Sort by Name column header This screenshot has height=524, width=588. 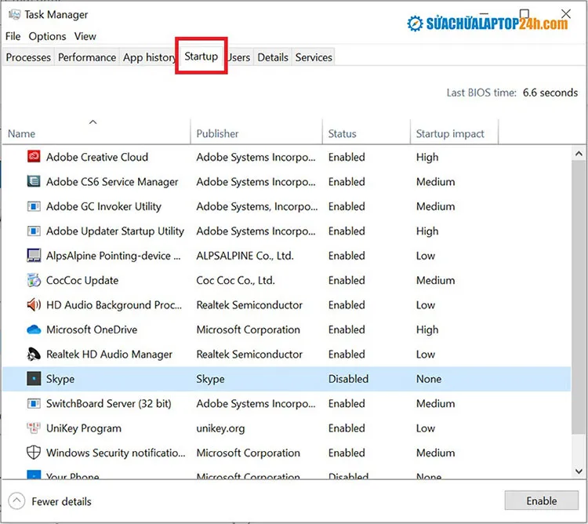tap(22, 134)
